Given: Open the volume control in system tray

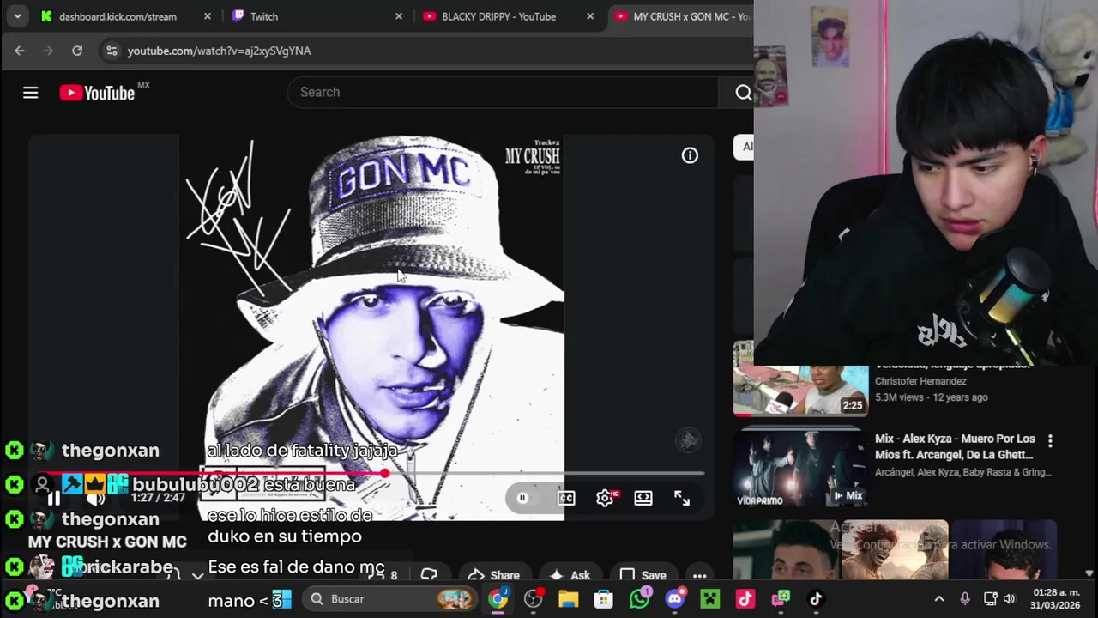Looking at the screenshot, I should point(1009,599).
